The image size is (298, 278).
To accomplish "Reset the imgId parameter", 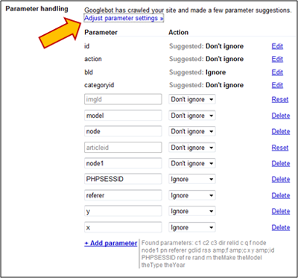I will click(280, 99).
